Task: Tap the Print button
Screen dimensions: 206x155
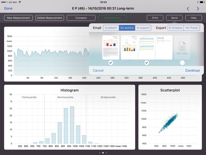Action: [155, 18]
